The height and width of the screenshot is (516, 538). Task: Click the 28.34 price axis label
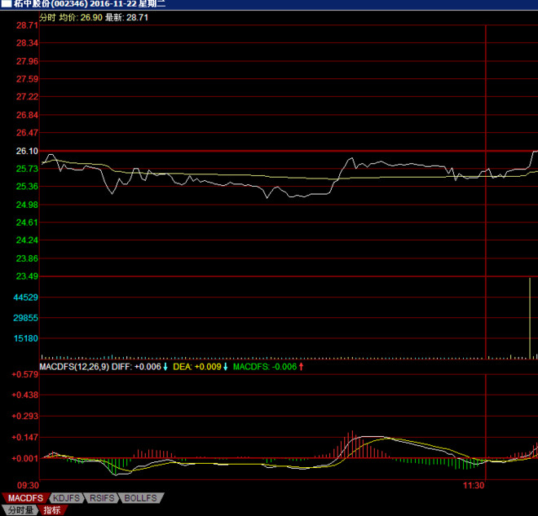[27, 43]
